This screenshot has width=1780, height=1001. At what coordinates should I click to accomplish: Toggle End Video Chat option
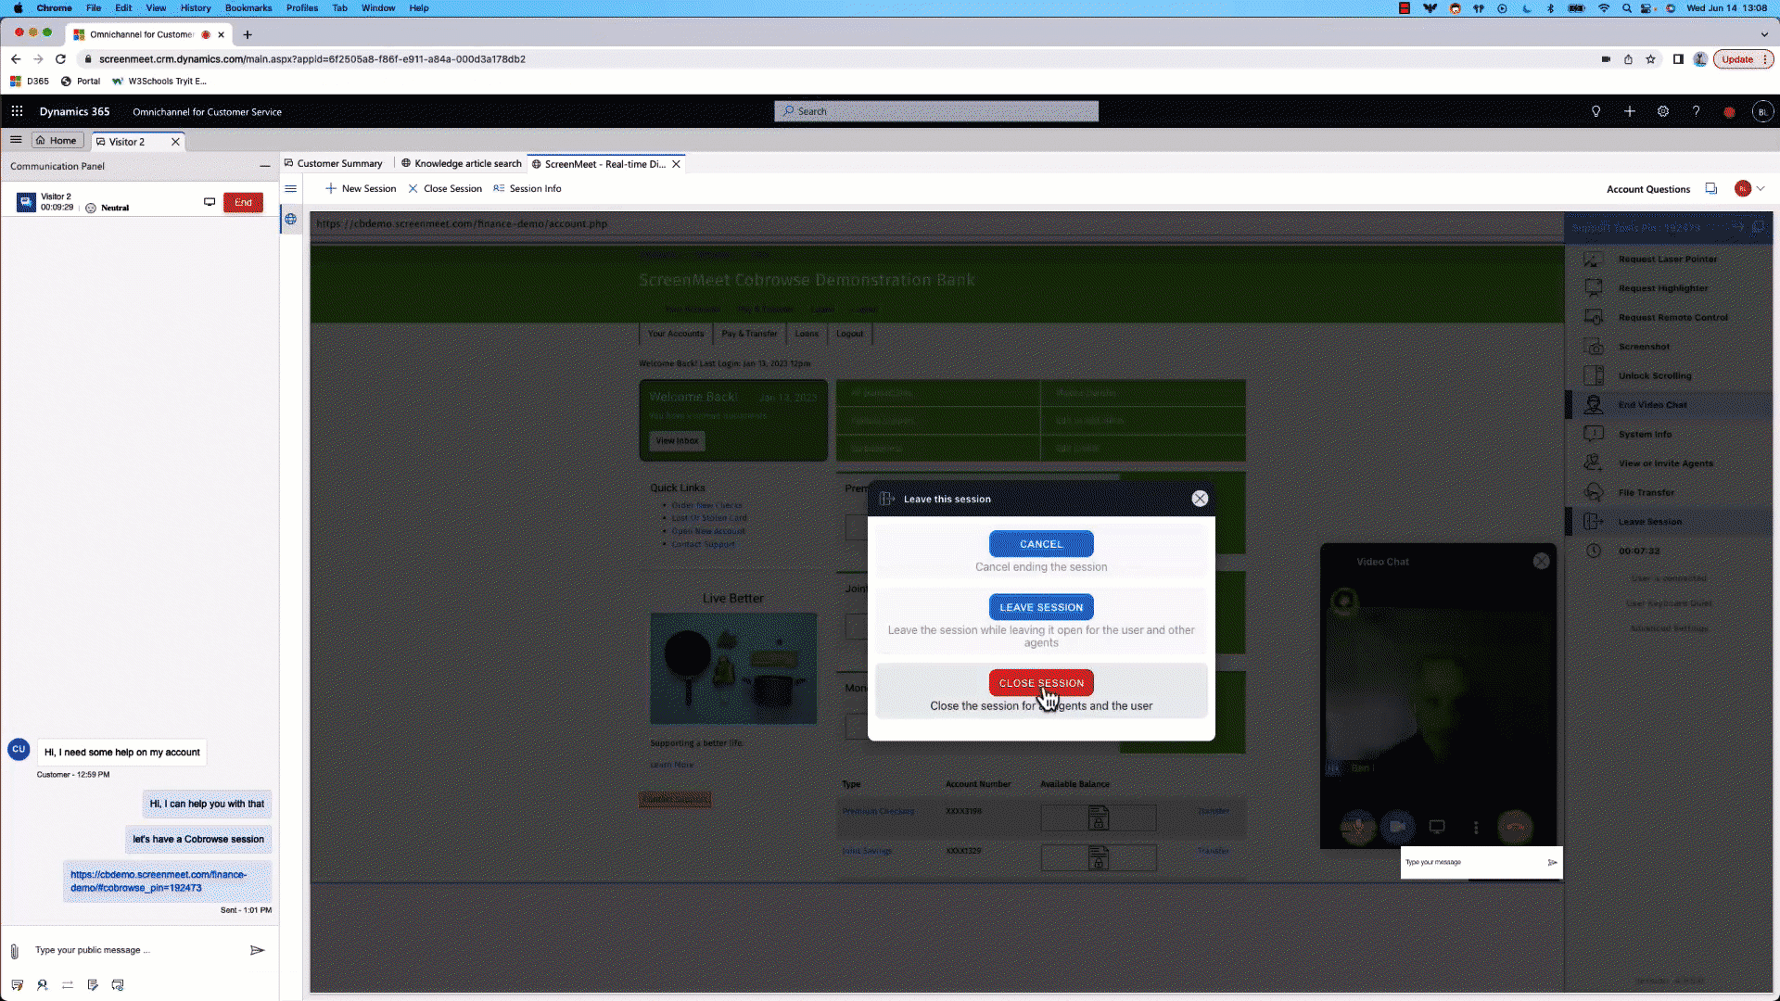(1654, 404)
